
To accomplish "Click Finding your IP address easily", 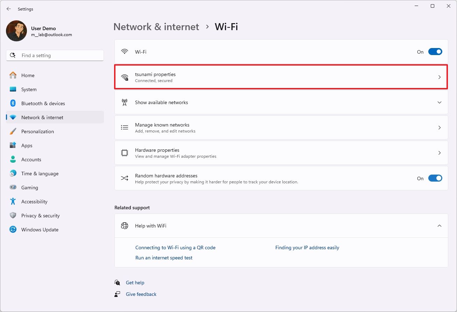I will [307, 247].
